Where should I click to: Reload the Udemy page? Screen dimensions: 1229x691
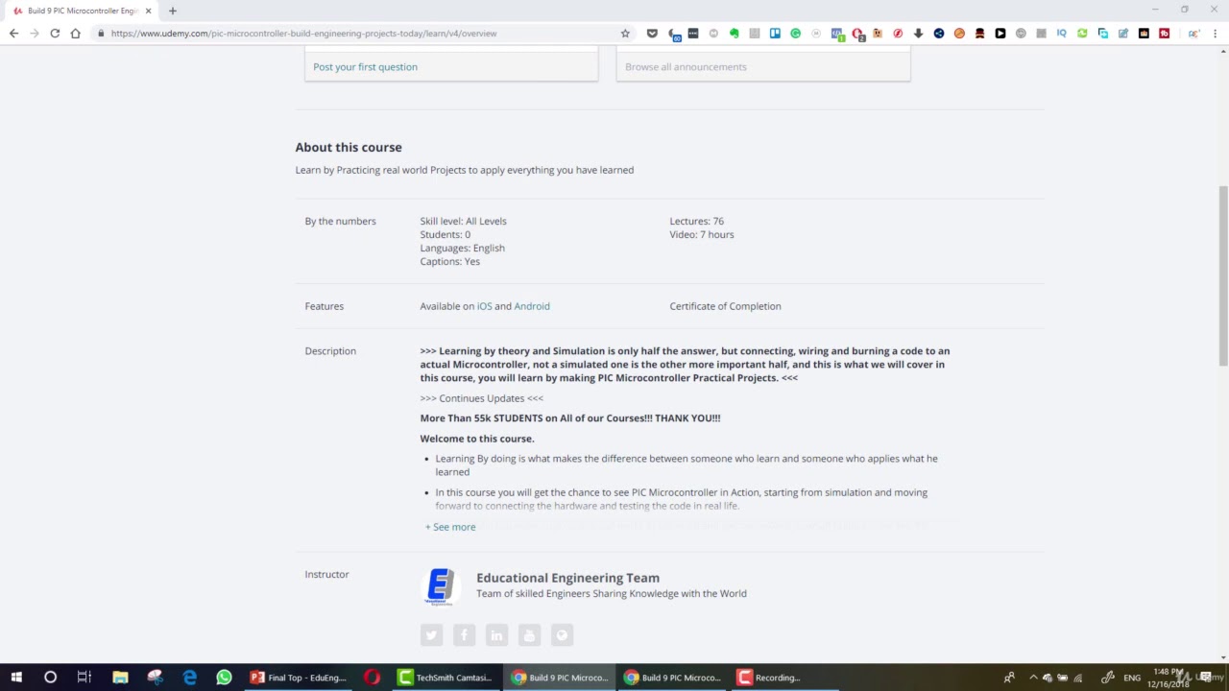pyautogui.click(x=55, y=34)
